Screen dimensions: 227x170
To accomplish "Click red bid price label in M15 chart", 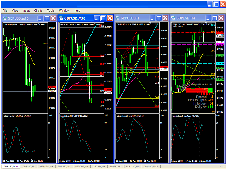I will pos(52,87).
